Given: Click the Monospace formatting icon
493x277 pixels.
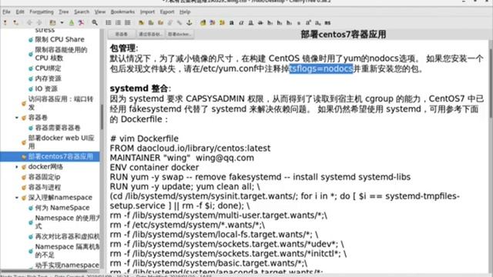Looking at the screenshot, I should click(x=327, y=22).
